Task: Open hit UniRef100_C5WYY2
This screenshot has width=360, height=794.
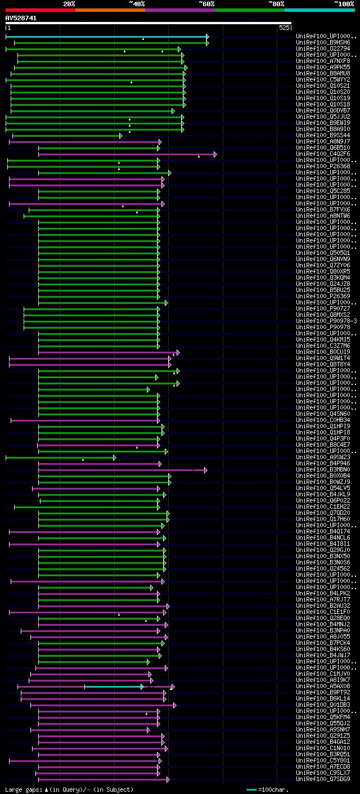Action: click(323, 79)
